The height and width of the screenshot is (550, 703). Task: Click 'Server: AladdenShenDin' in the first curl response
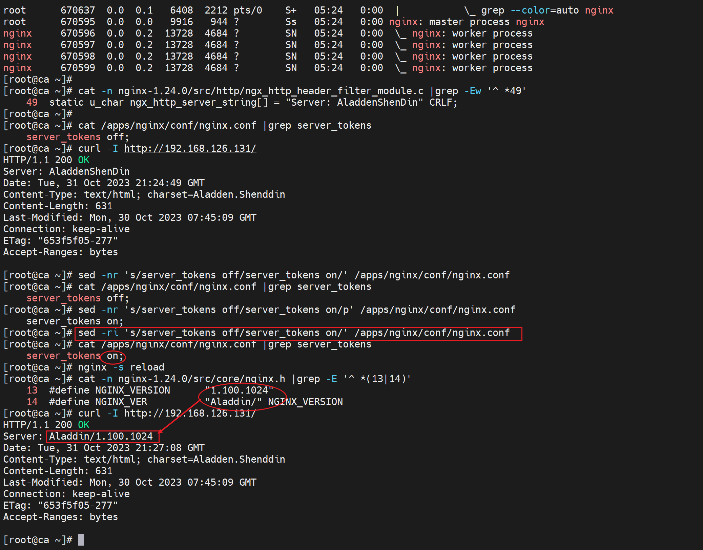pos(66,171)
